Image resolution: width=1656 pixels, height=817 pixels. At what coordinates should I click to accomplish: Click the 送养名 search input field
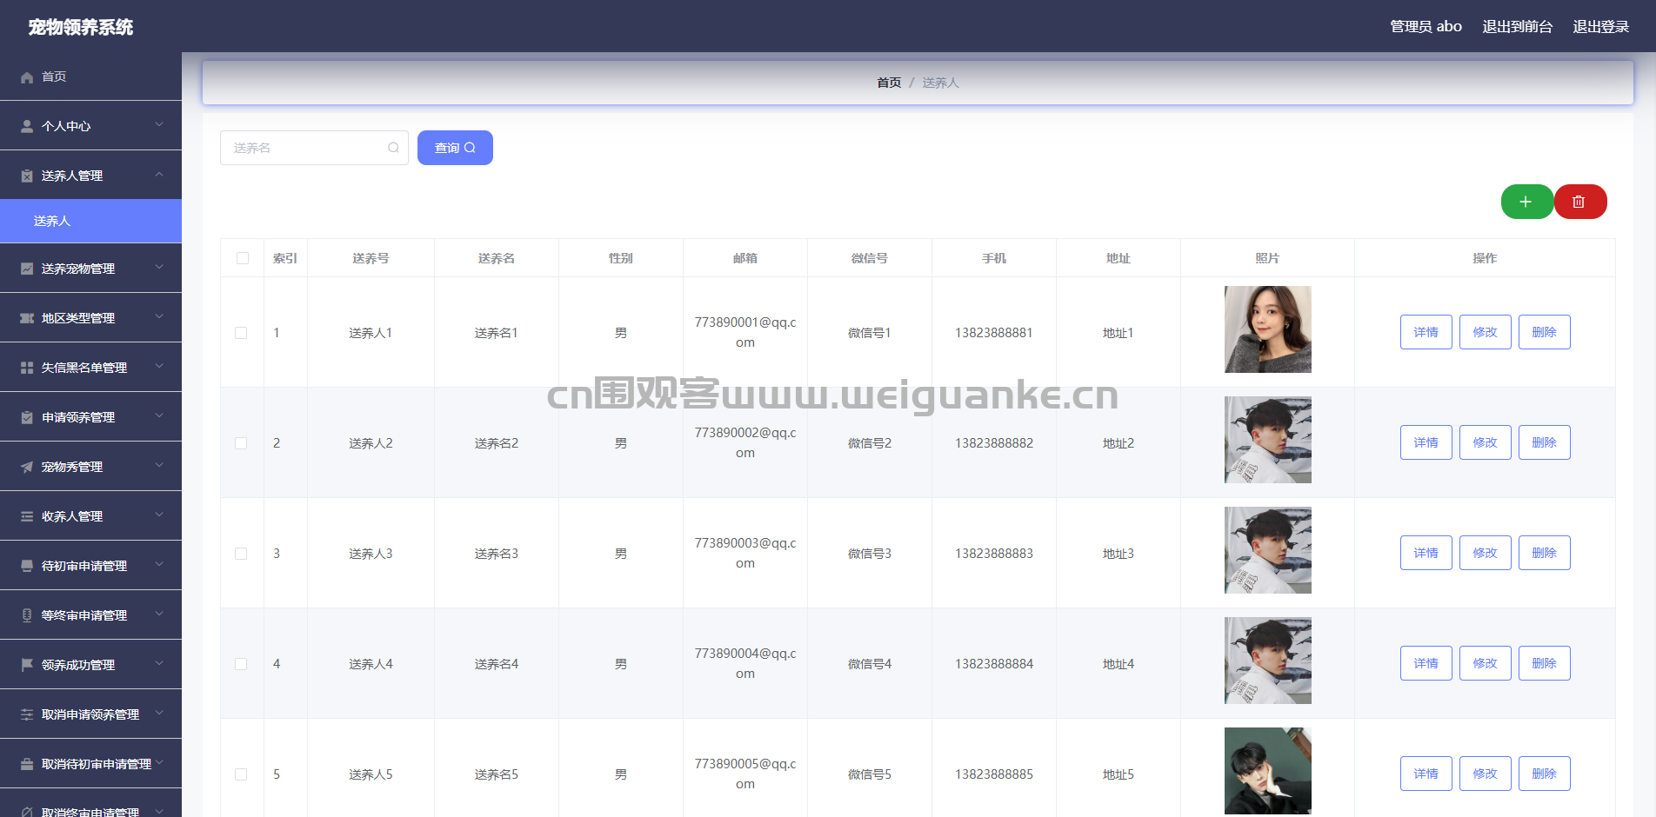304,148
